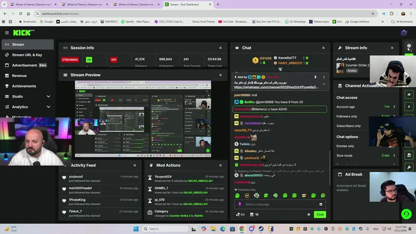Screen dimensions: 416x234
Task: Close the Activity Feed panel
Action: [135, 165]
